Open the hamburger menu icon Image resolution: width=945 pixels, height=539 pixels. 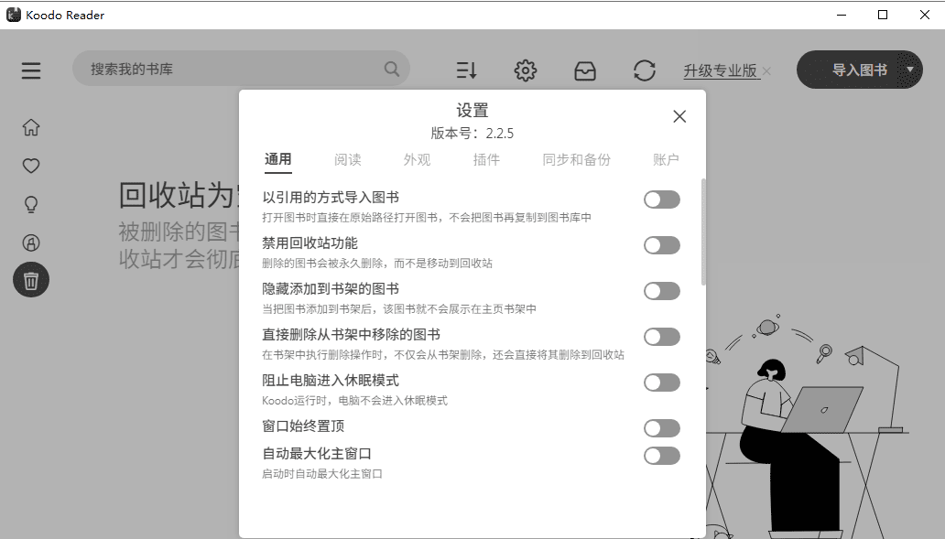click(31, 70)
